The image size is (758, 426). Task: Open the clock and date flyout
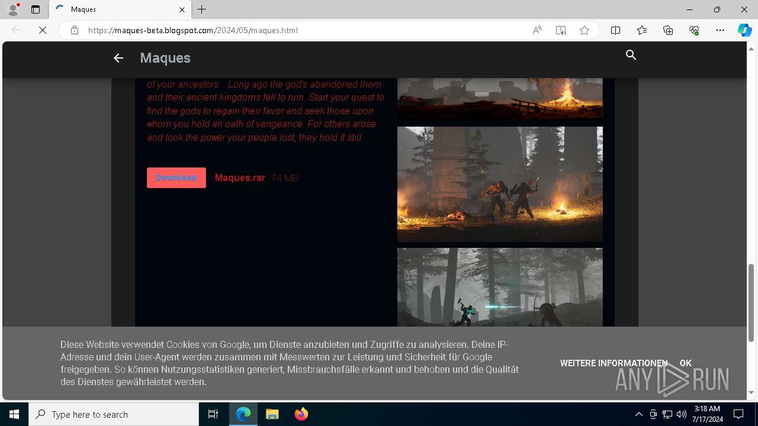[708, 414]
